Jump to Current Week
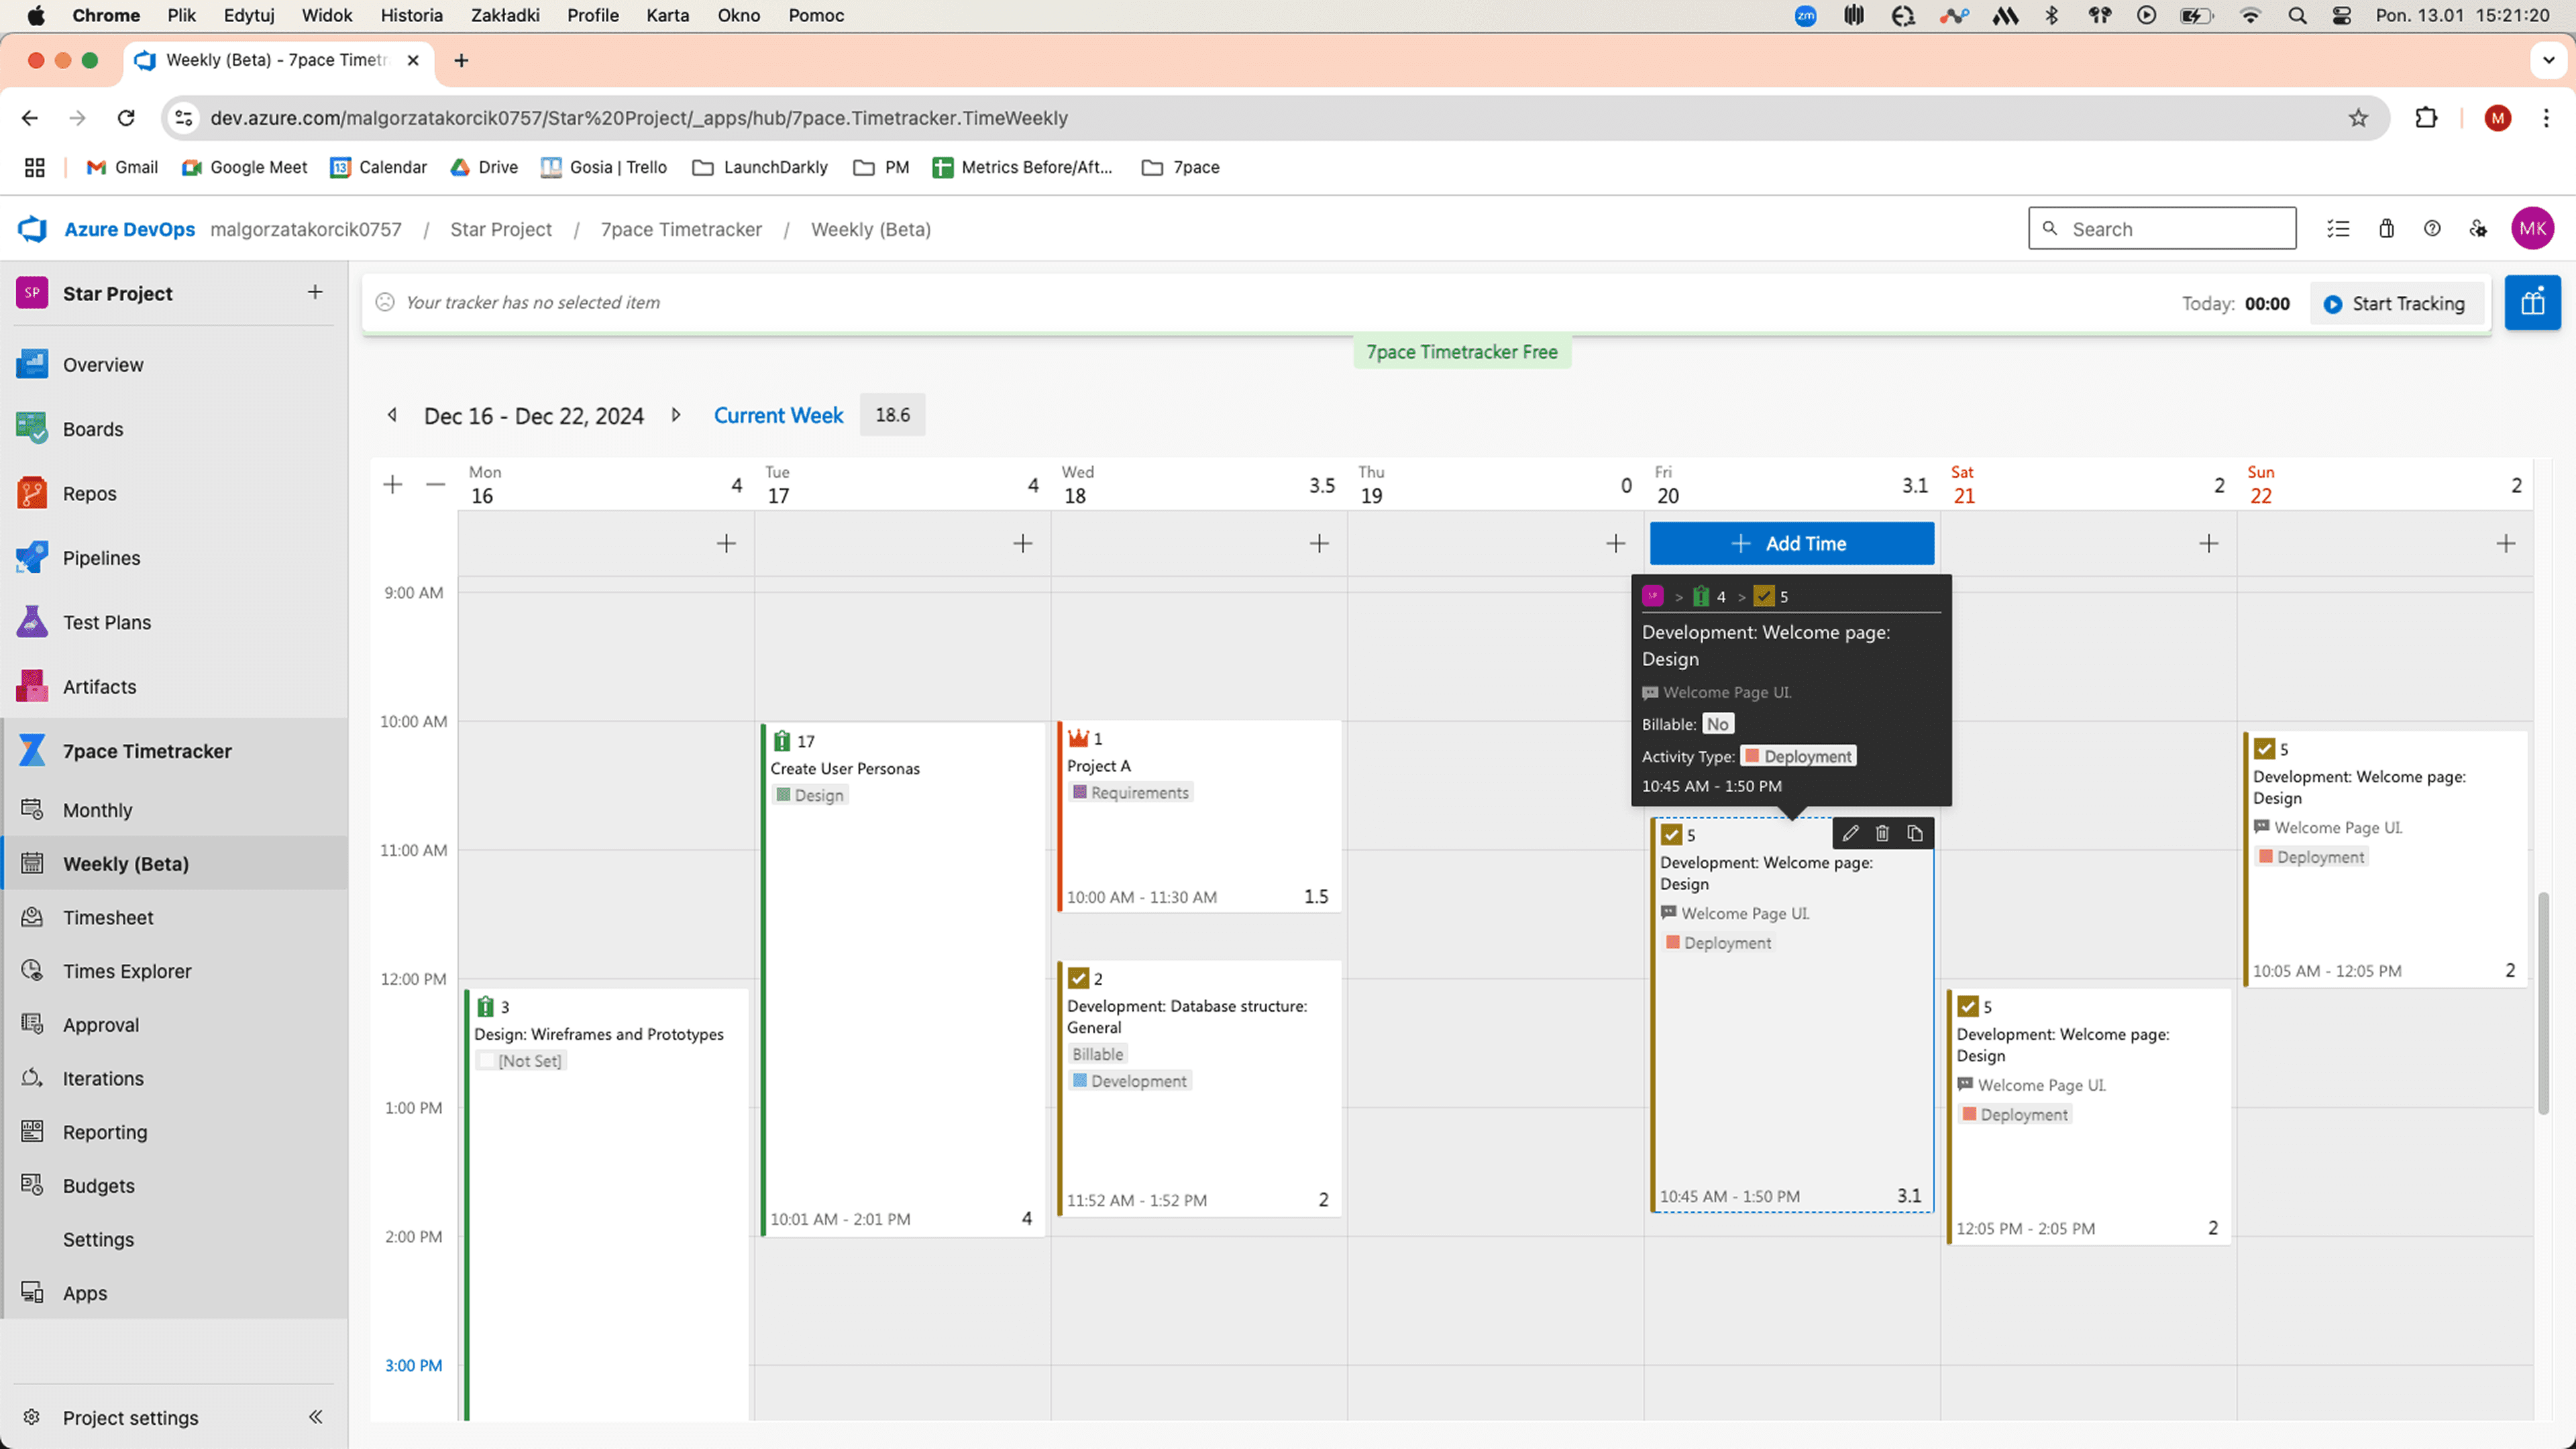 pyautogui.click(x=778, y=415)
